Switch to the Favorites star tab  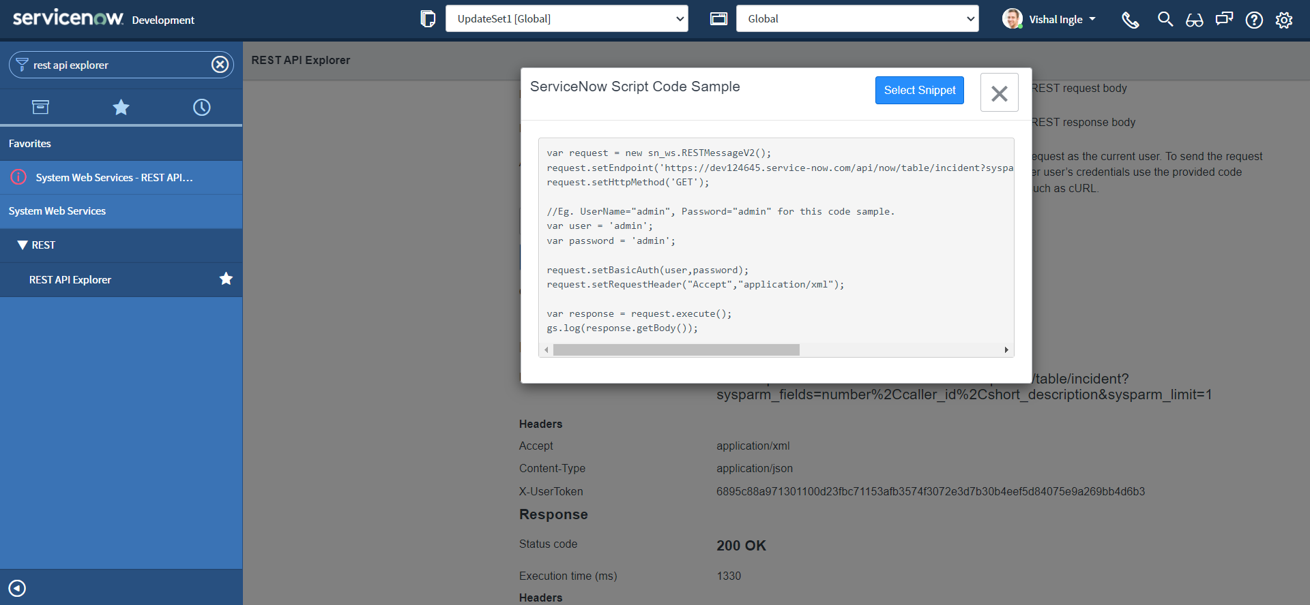coord(121,107)
